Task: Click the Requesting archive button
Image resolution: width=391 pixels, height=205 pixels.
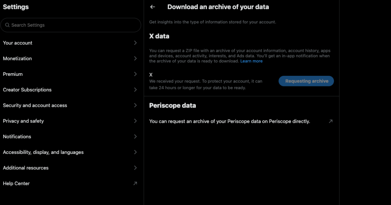Action: point(306,81)
